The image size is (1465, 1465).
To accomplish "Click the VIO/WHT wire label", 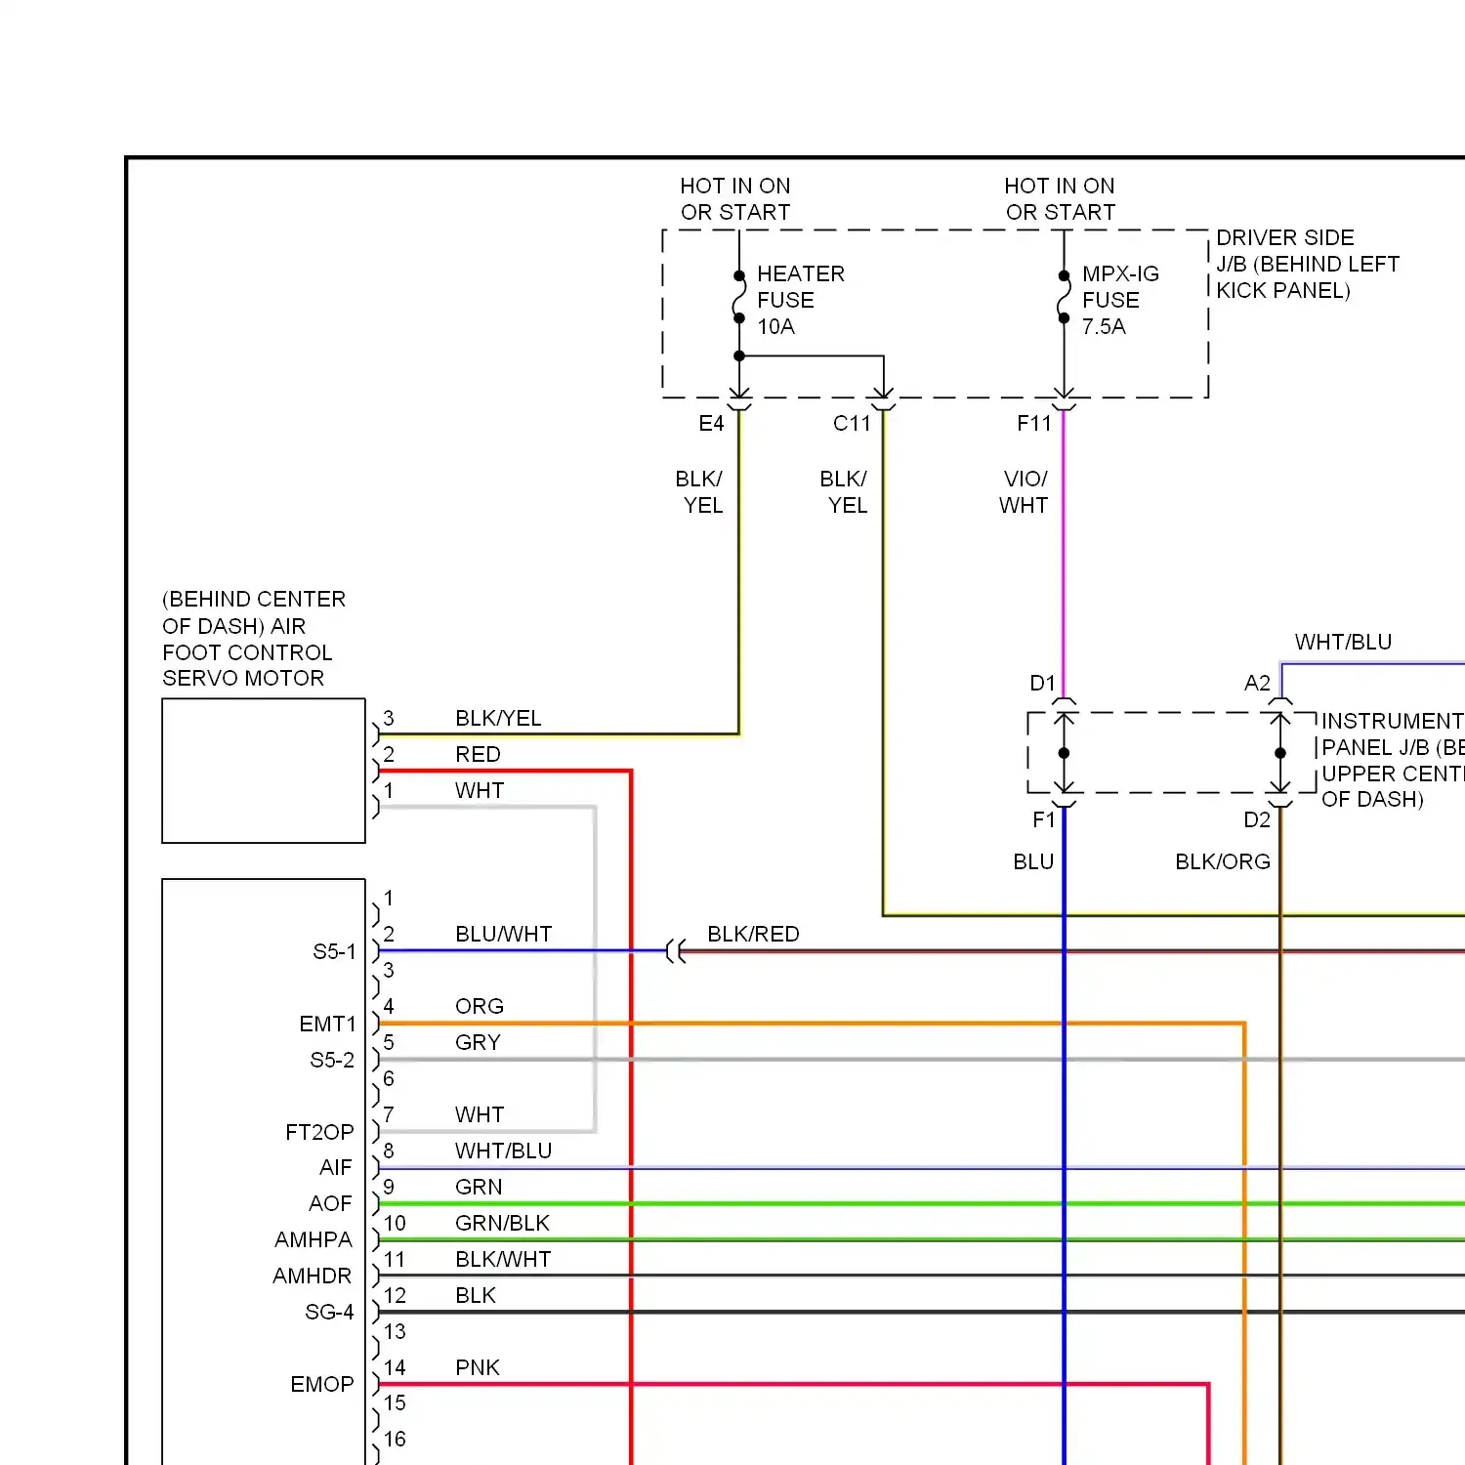I will 1024,492.
